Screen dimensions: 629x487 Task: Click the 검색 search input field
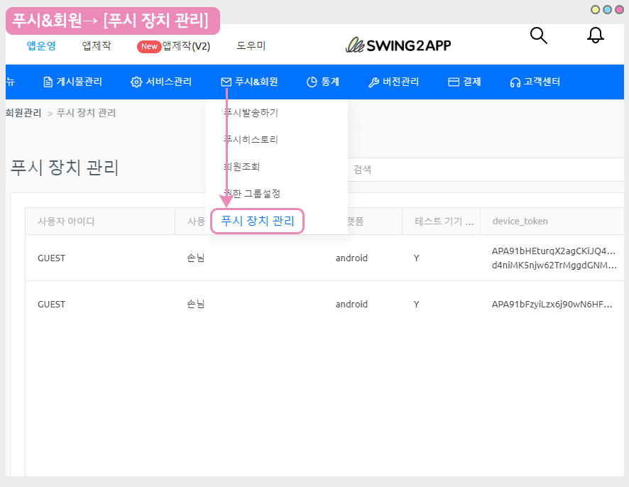[483, 170]
